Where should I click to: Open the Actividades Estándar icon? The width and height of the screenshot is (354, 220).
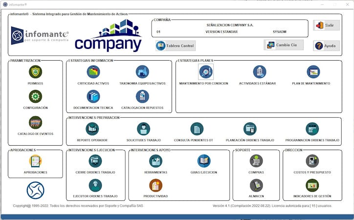260,72
